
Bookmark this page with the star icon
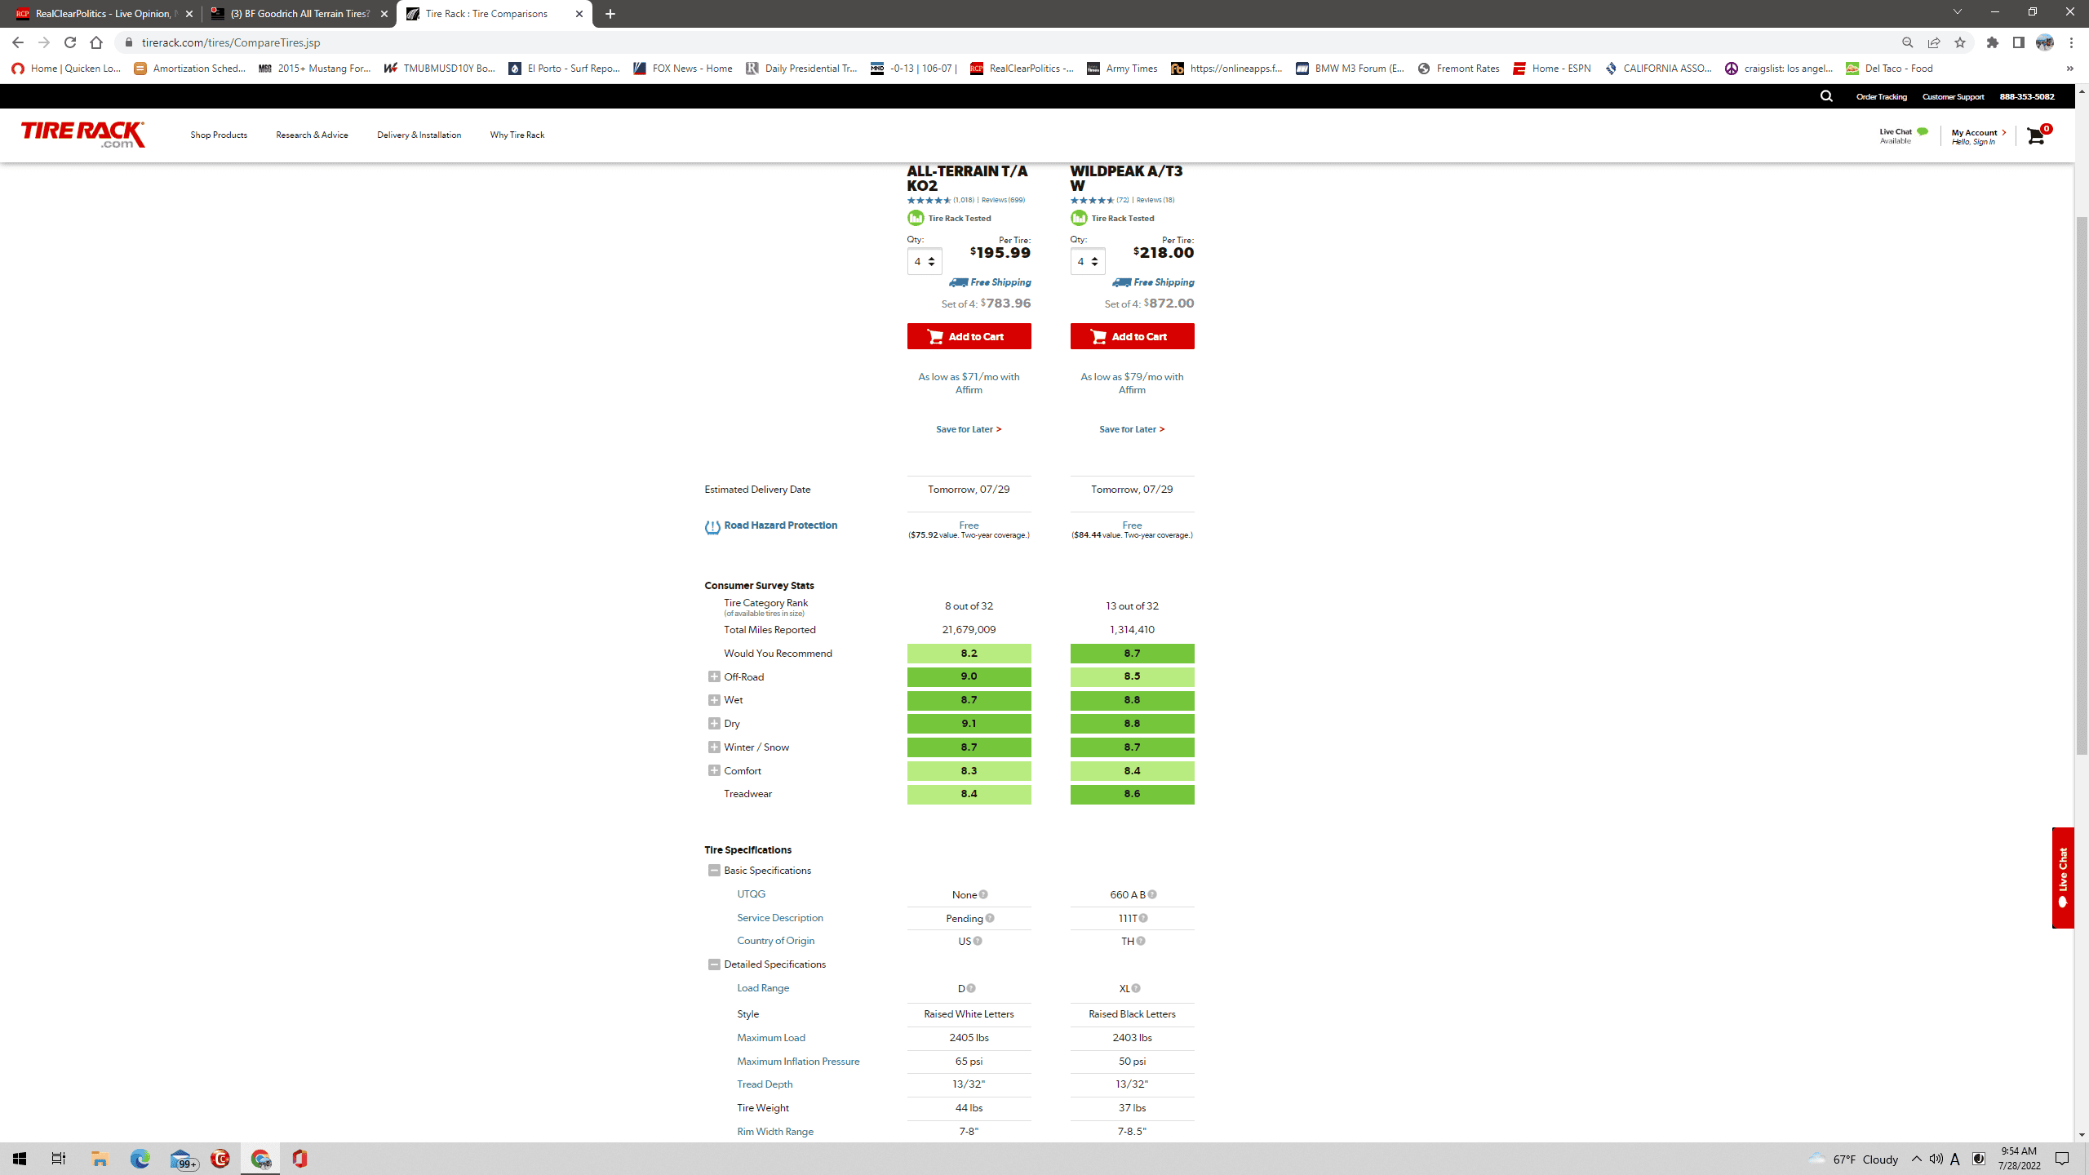click(x=1960, y=42)
